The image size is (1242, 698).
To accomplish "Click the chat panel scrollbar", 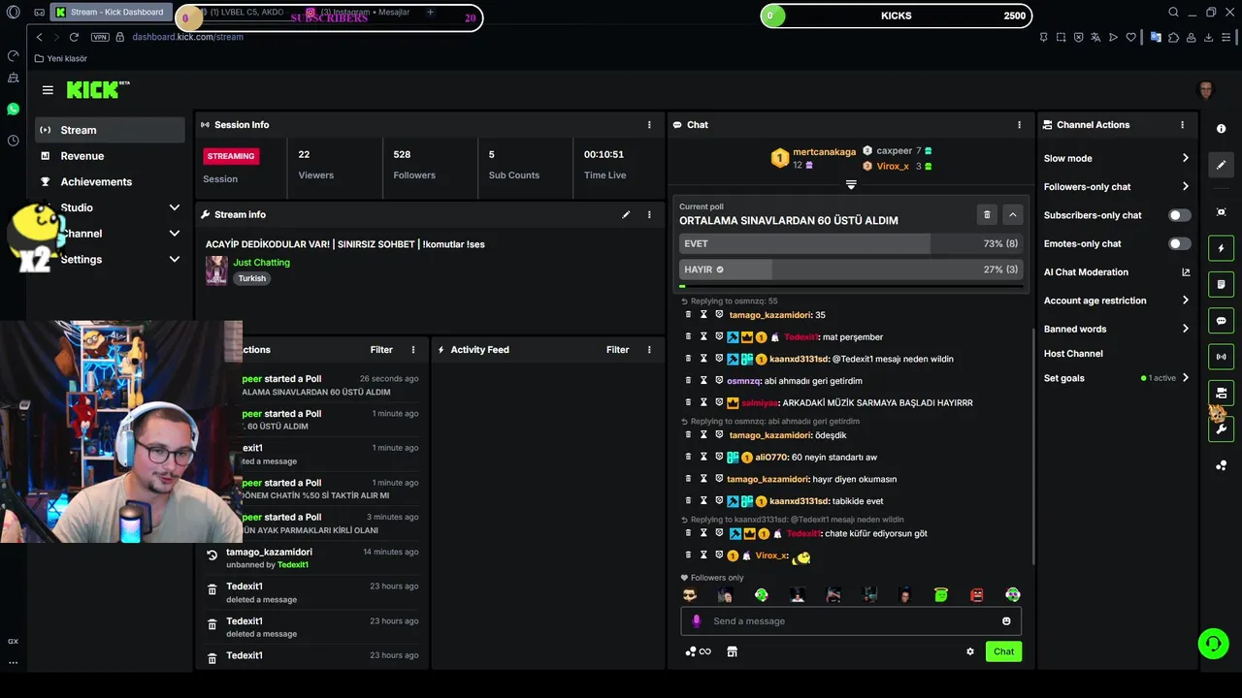I will [1032, 446].
